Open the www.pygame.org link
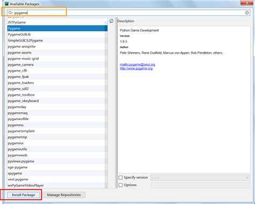This screenshot has width=255, height=204. pos(136,68)
